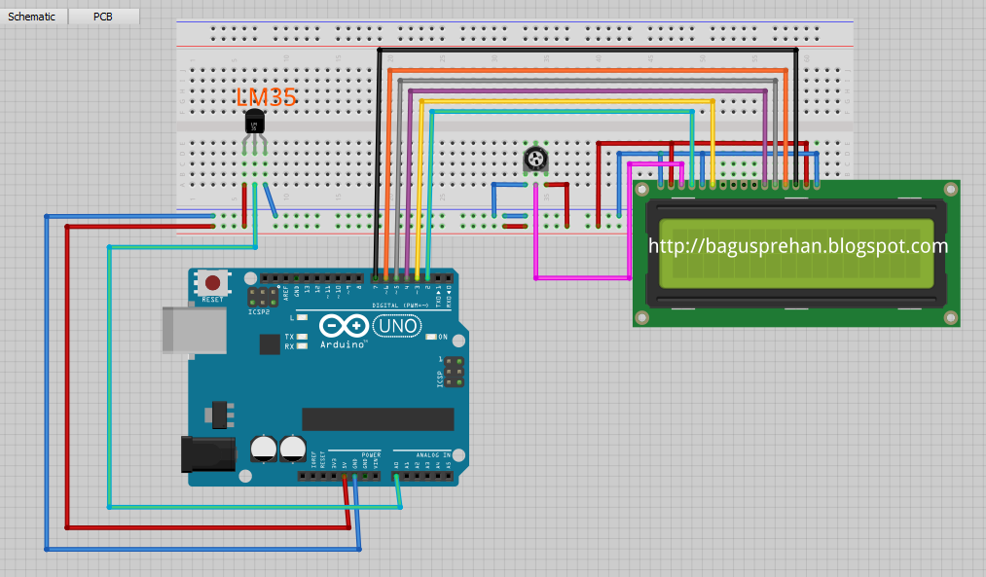
Task: Click the Arduino 5V power pin
Action: click(x=344, y=477)
